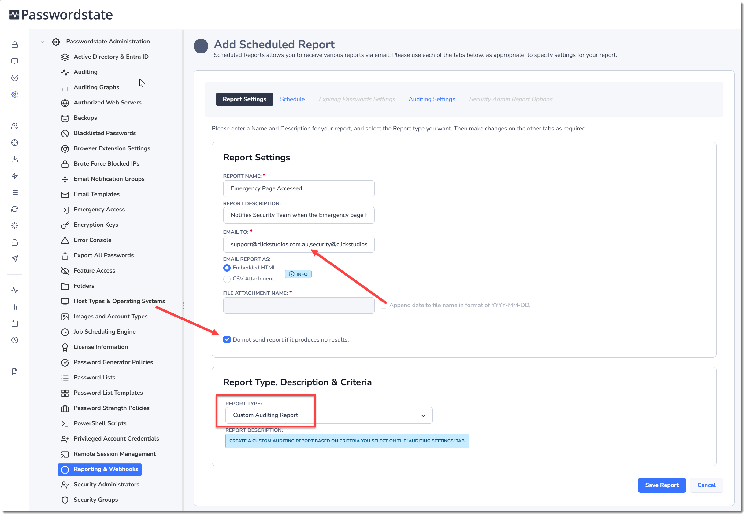Image resolution: width=746 pixels, height=516 pixels.
Task: Click into the Email To field
Action: (x=299, y=244)
